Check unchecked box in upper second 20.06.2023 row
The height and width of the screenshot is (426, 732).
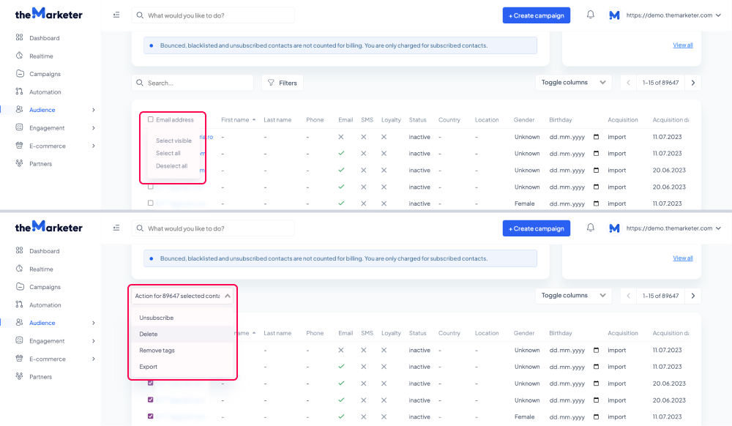pyautogui.click(x=150, y=187)
